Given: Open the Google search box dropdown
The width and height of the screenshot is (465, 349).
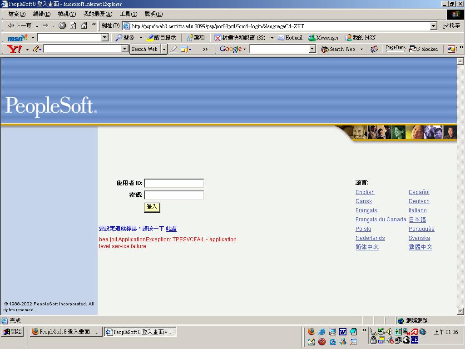Looking at the screenshot, I should (312, 49).
